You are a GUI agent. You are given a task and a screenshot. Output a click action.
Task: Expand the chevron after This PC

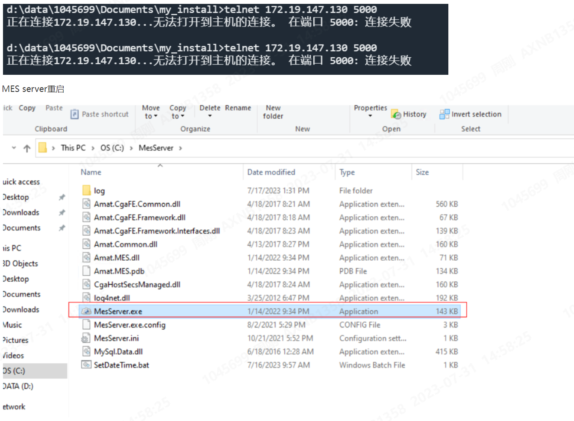click(x=93, y=148)
